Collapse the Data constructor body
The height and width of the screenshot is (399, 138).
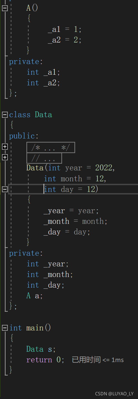[x=4, y=189]
